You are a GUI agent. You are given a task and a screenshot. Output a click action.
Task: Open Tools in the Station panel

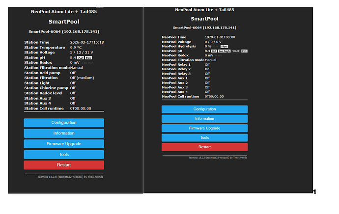pyautogui.click(x=64, y=155)
